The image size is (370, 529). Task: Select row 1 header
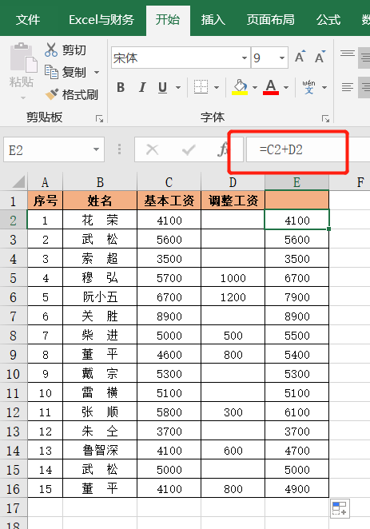coord(14,201)
